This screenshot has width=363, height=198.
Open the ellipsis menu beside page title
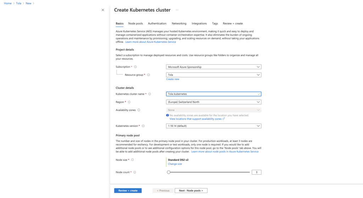coord(177,10)
